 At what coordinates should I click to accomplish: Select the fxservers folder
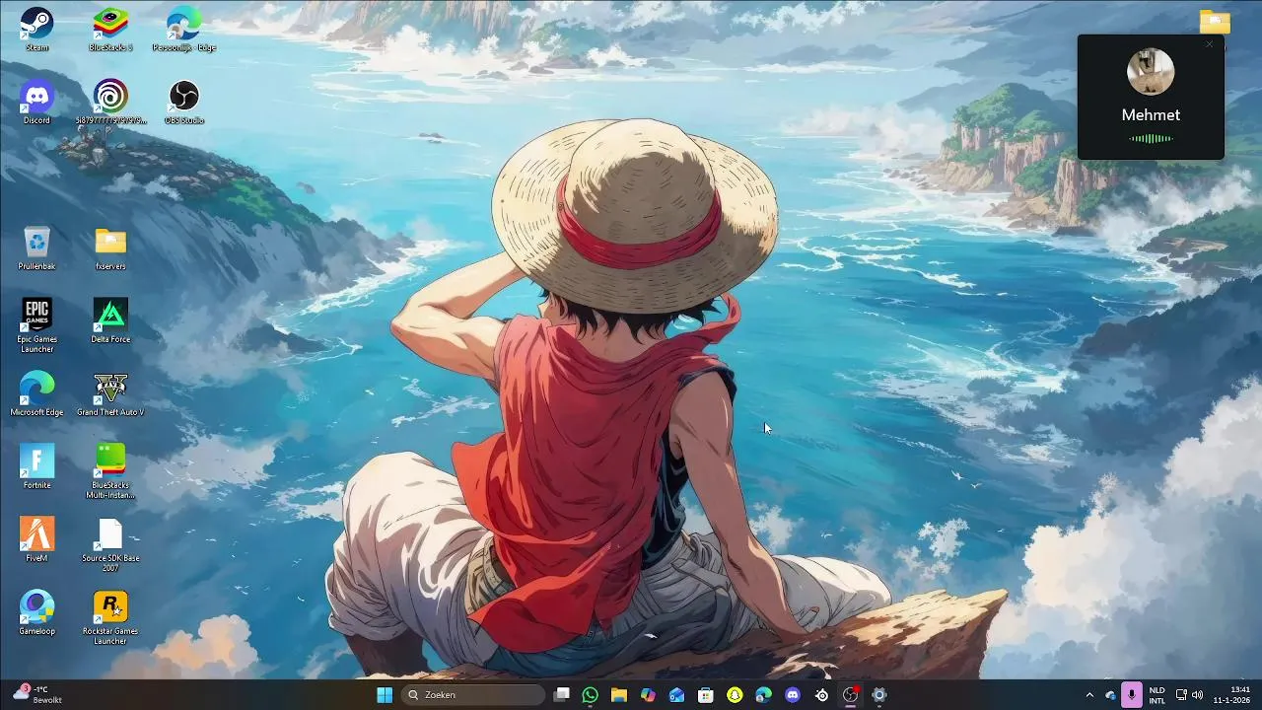[110, 248]
